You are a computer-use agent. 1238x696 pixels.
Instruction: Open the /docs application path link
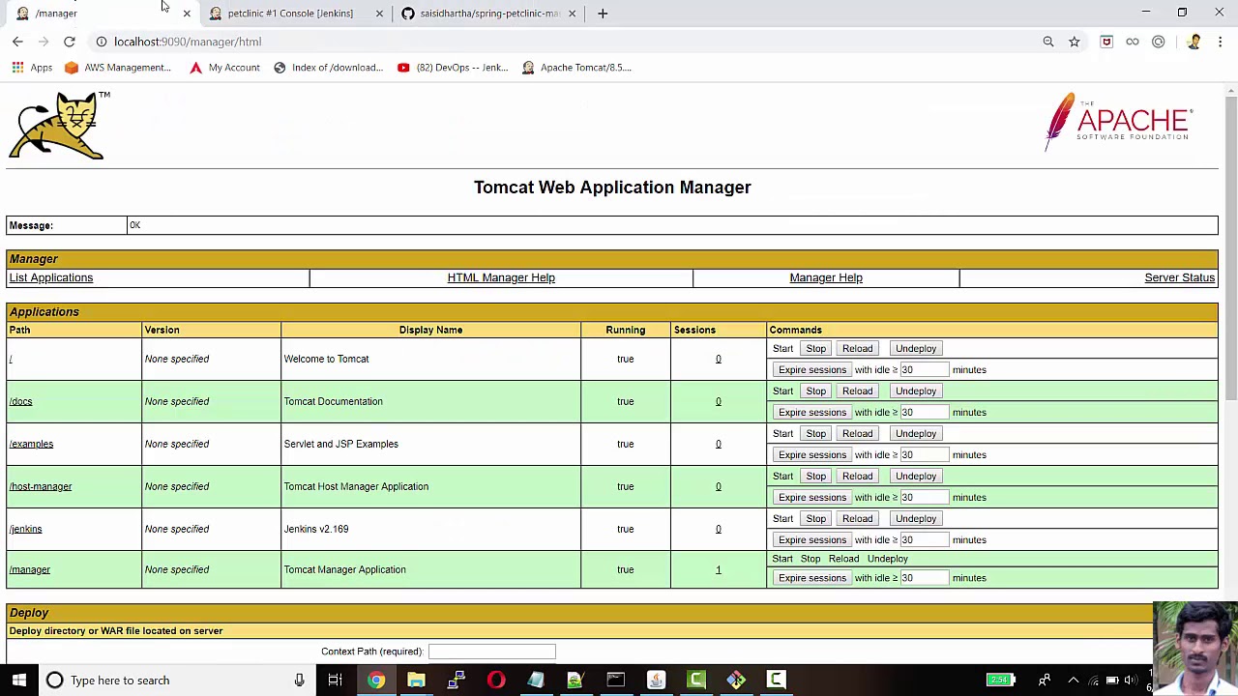pyautogui.click(x=20, y=401)
